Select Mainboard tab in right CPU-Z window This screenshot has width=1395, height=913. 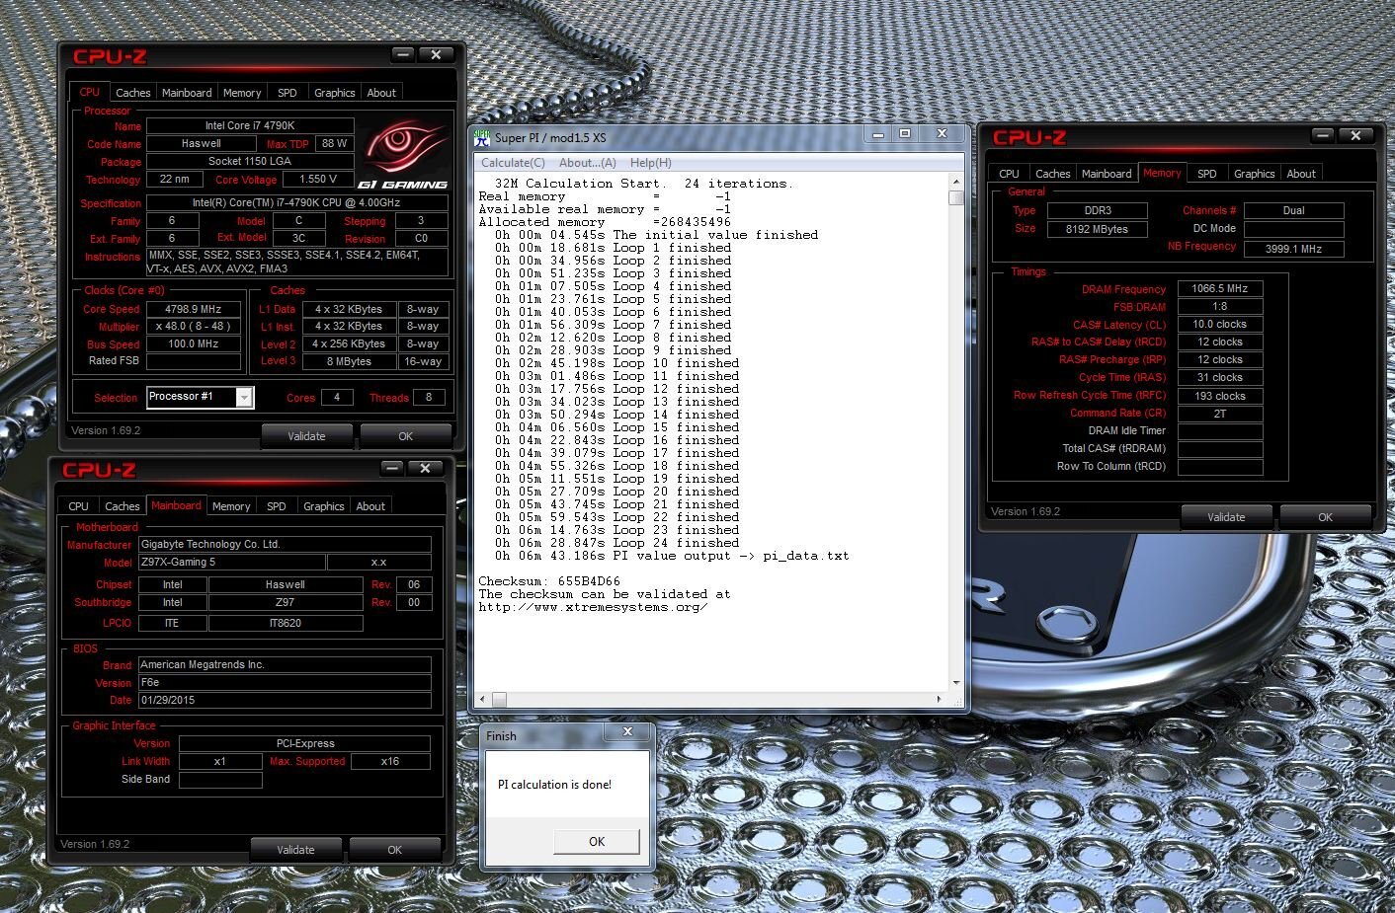1107,174
